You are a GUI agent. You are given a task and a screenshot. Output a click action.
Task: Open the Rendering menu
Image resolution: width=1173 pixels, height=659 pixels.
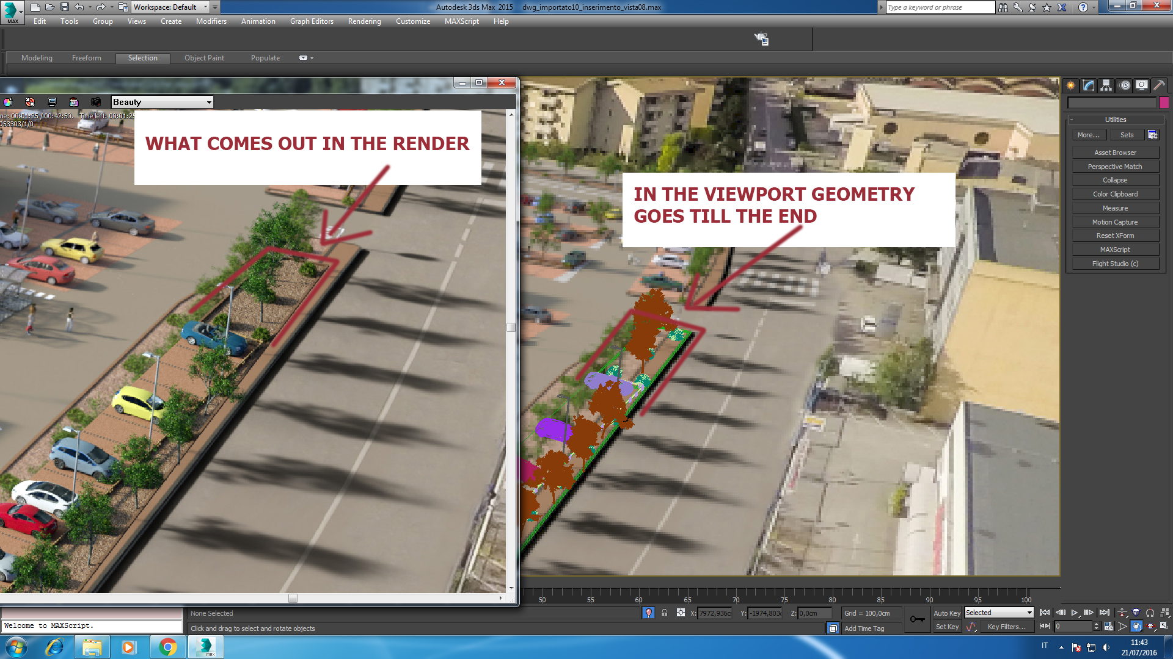(x=364, y=21)
